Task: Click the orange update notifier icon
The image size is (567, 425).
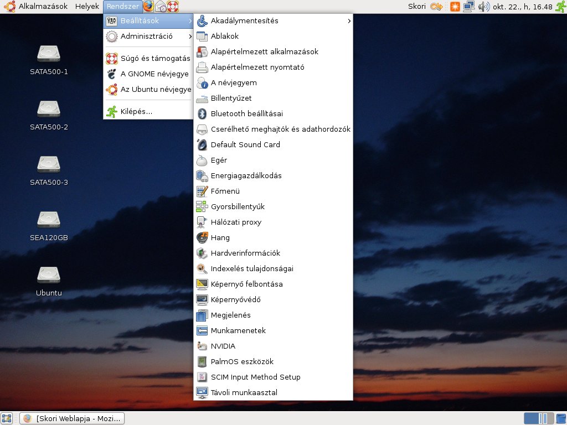Action: (455, 7)
